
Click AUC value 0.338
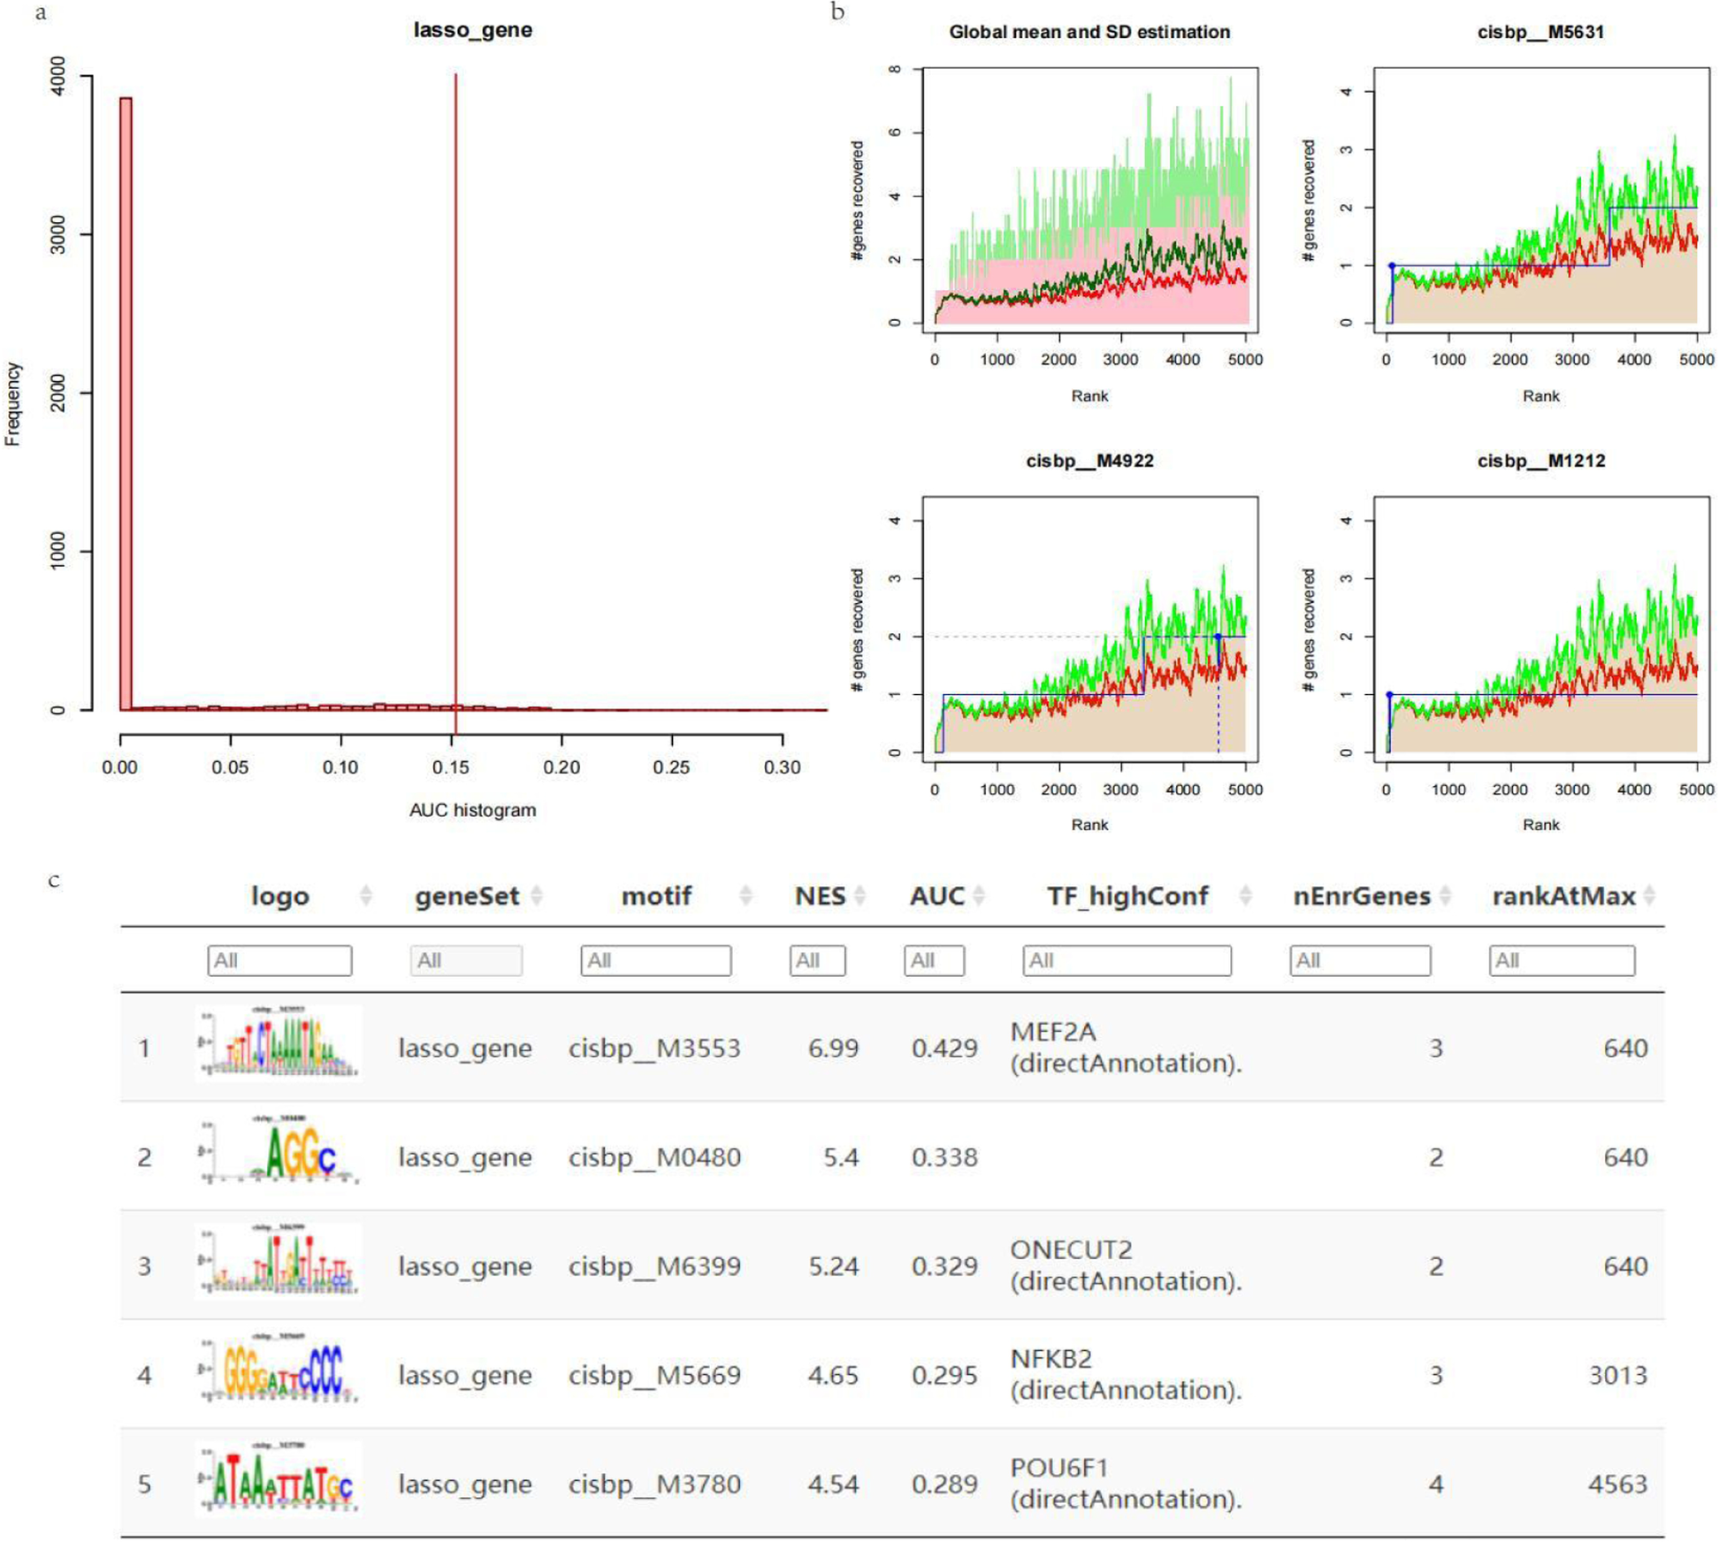tap(944, 1157)
